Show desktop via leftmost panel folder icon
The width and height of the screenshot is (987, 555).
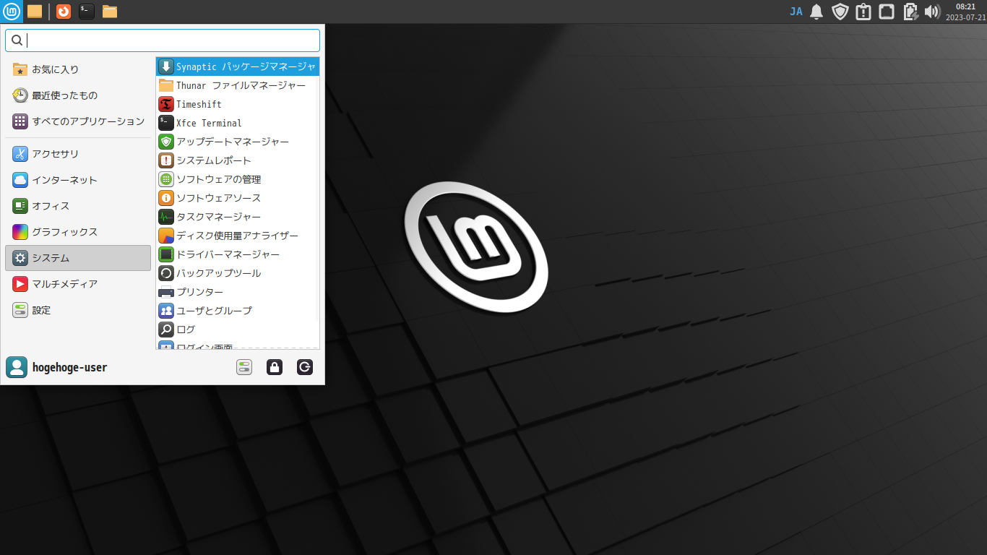pyautogui.click(x=35, y=12)
